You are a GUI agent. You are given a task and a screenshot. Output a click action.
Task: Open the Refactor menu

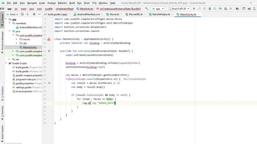[62, 3]
